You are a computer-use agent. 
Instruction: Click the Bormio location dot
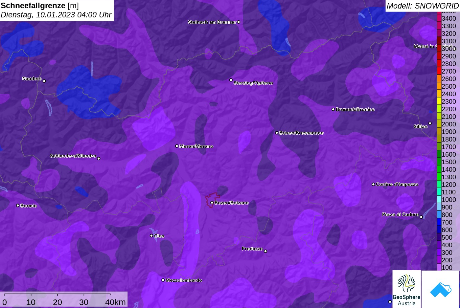18,206
